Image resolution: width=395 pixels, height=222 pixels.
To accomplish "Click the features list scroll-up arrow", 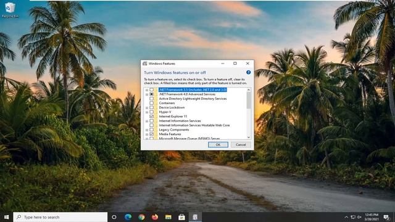I will point(249,89).
